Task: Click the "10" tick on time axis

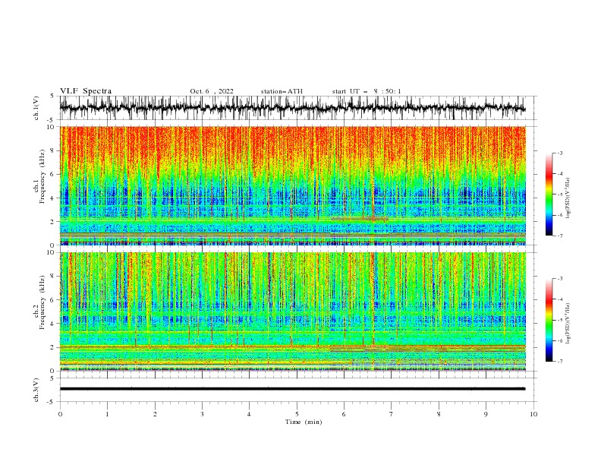Action: coord(533,414)
